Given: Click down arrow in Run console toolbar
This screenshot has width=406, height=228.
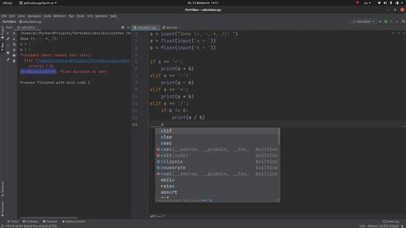Looking at the screenshot, I should click(14, 39).
